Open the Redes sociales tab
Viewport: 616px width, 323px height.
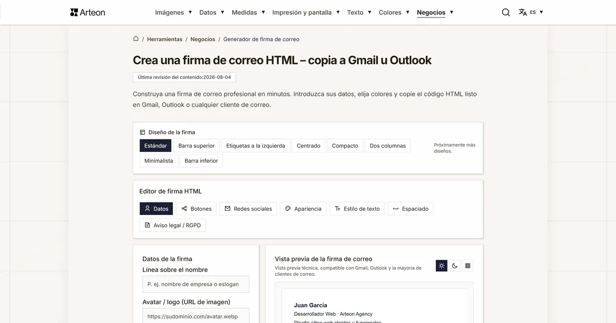click(x=248, y=209)
